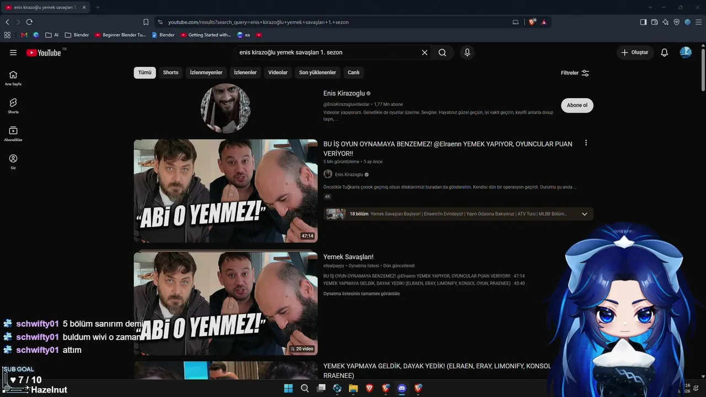The width and height of the screenshot is (706, 397).
Task: Open Abonelikler in the sidebar
Action: [x=13, y=134]
